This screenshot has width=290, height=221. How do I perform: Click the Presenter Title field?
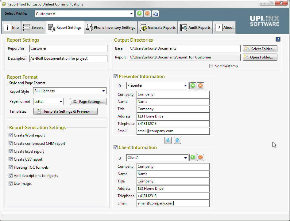click(x=173, y=109)
